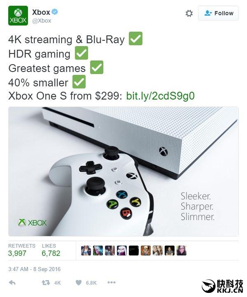This screenshot has height=297, width=247.
Task: View the 3,997 retweets count
Action: [17, 253]
